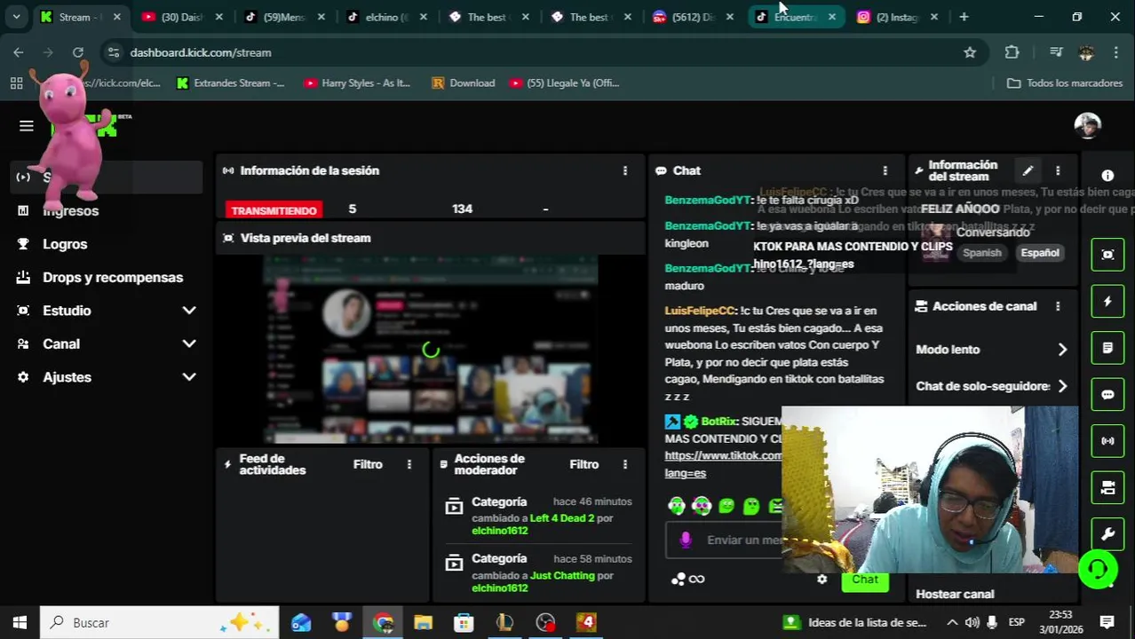1135x639 pixels.
Task: Click the lightning bolt icon in right sidebar
Action: tap(1107, 302)
